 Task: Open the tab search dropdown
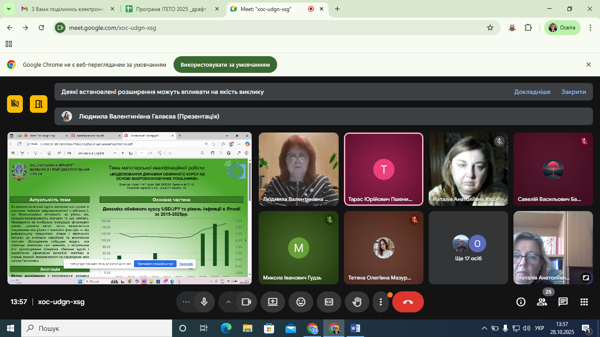8,9
